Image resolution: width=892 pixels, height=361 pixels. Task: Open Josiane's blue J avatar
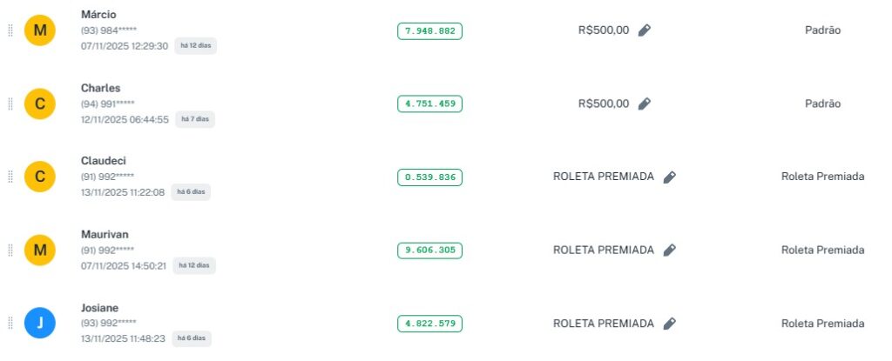coord(39,324)
